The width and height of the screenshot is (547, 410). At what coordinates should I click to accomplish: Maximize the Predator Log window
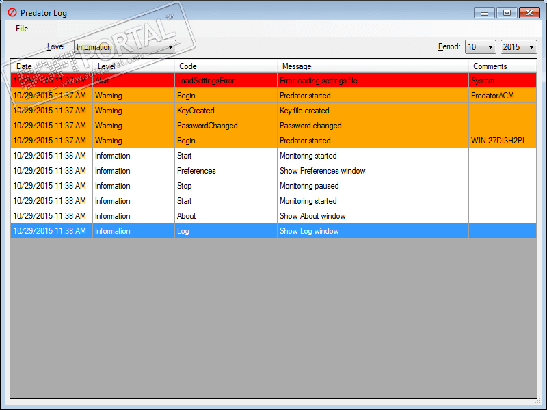[x=507, y=13]
